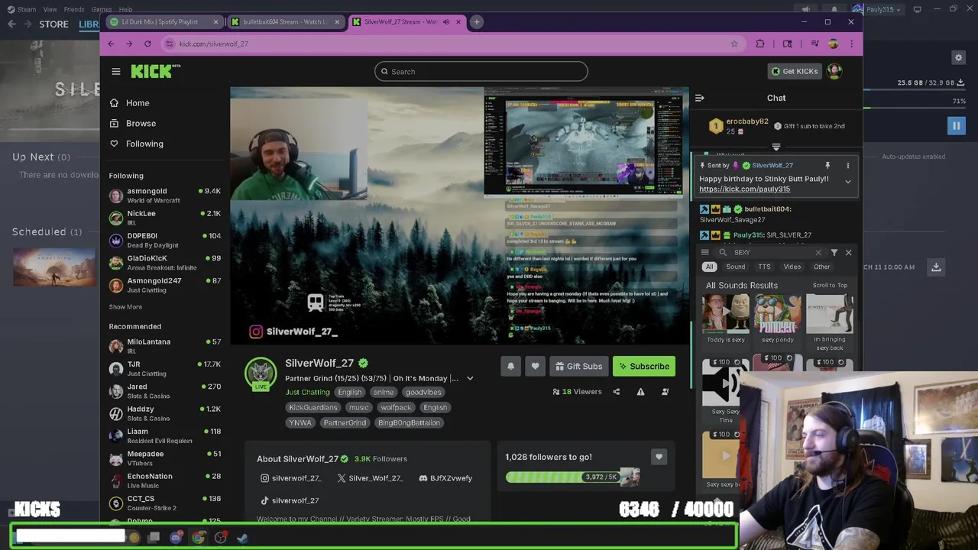Share the stream via share icon
The height and width of the screenshot is (550, 978).
[x=617, y=392]
